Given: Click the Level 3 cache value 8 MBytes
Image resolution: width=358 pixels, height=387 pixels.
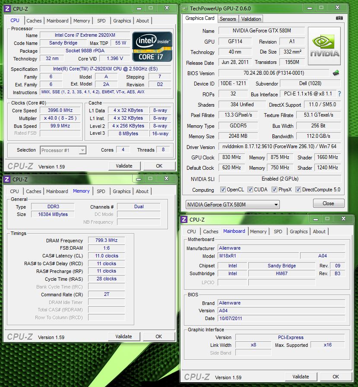Looking at the screenshot, I should (128, 133).
